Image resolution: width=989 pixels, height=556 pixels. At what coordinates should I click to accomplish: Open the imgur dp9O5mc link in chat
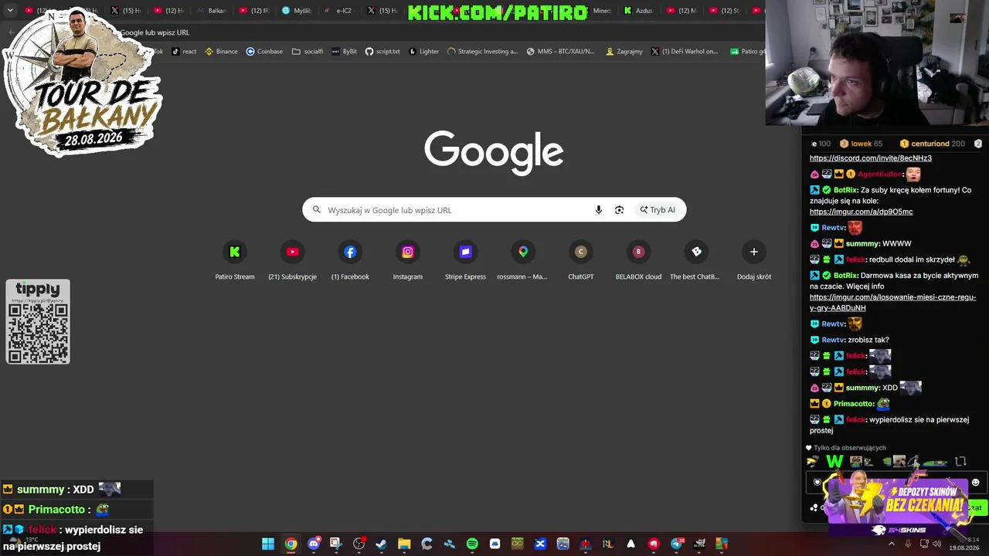[x=861, y=212]
